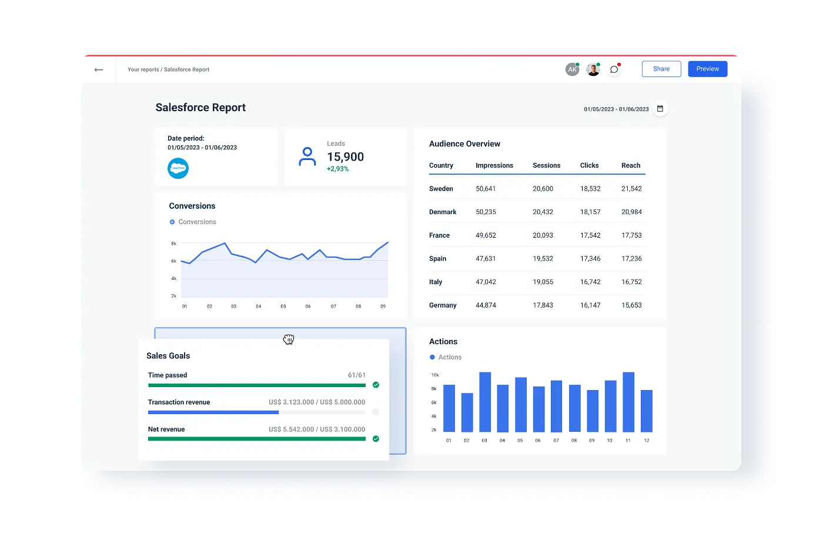Click the 17,542 clicks cell

pos(590,235)
